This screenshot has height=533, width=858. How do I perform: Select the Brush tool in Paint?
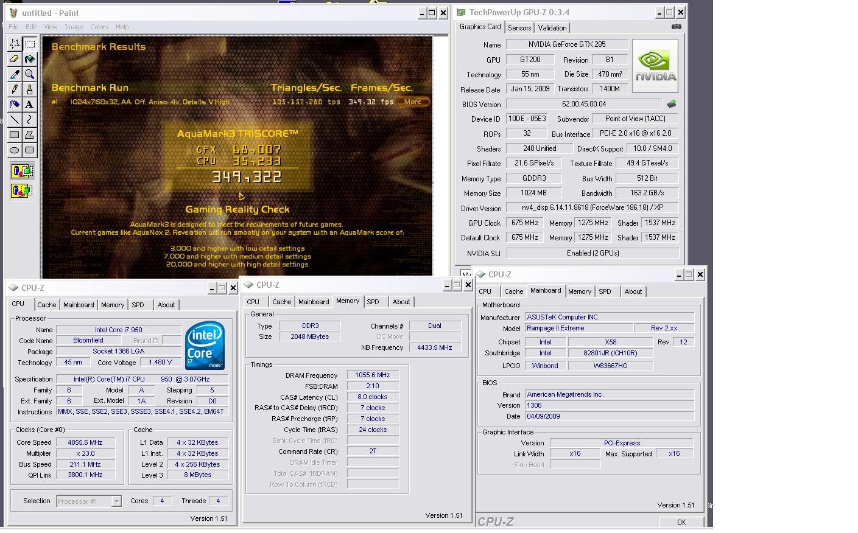pyautogui.click(x=29, y=89)
